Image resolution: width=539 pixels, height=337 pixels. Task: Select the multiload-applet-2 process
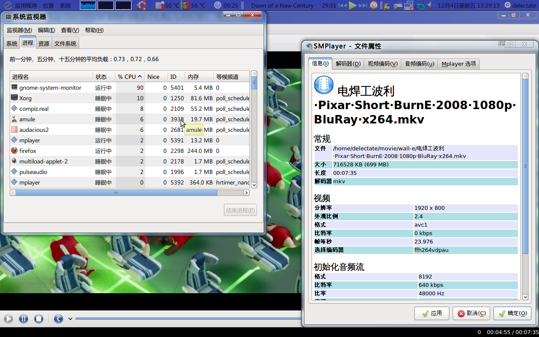(x=130, y=161)
